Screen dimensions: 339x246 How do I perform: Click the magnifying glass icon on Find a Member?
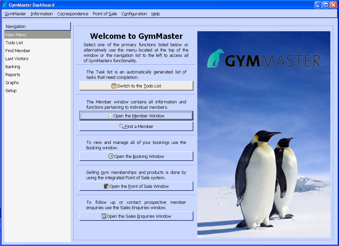point(122,126)
